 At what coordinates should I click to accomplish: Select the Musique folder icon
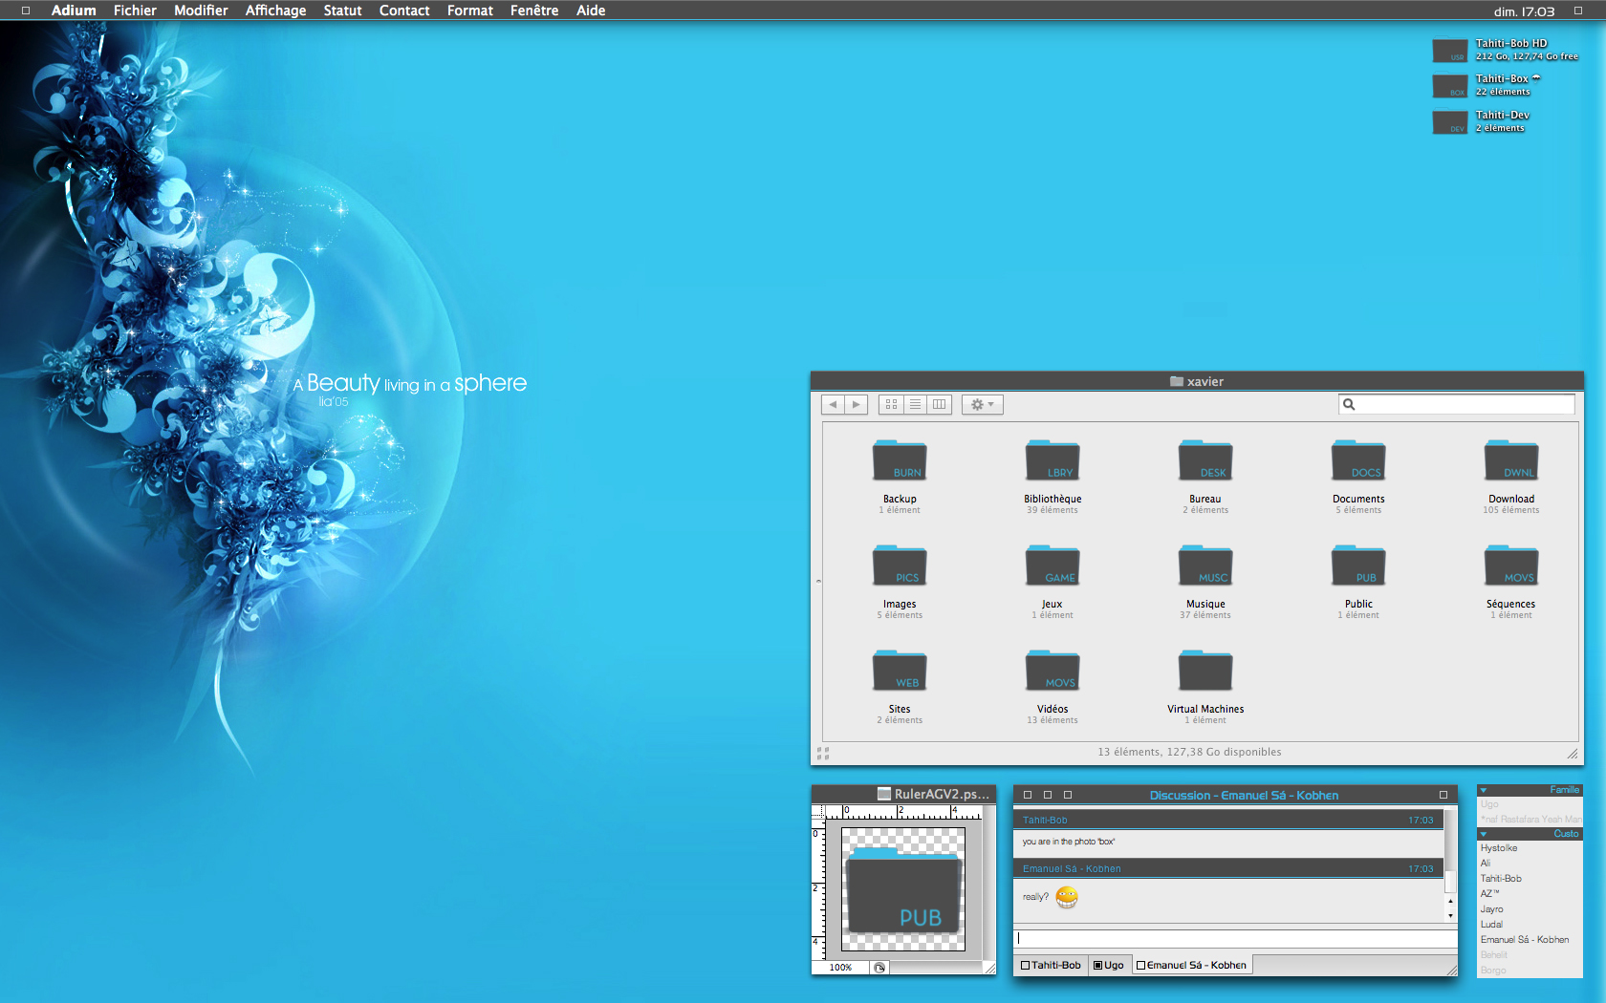pyautogui.click(x=1205, y=566)
